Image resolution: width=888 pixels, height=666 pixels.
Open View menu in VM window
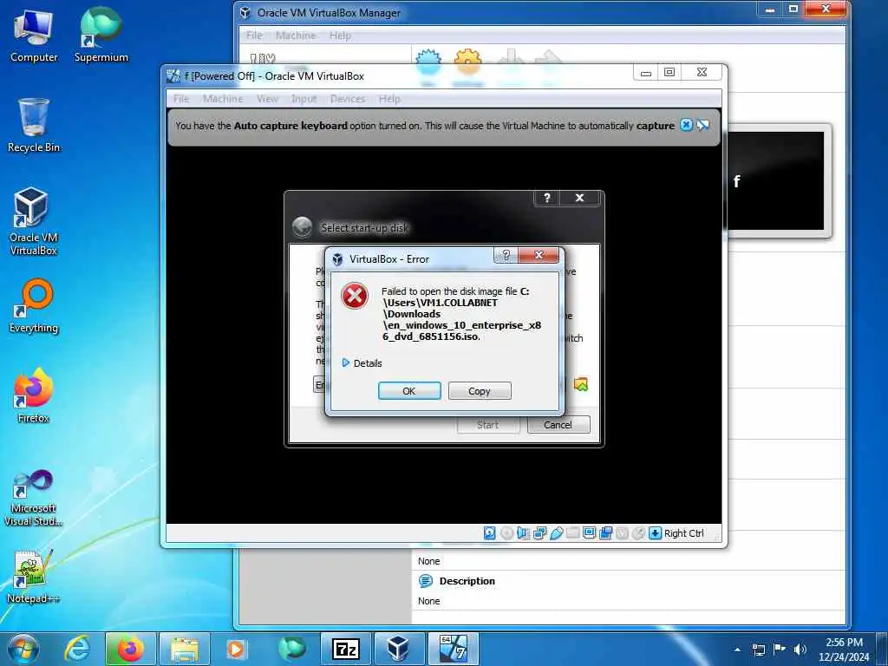pyautogui.click(x=267, y=99)
